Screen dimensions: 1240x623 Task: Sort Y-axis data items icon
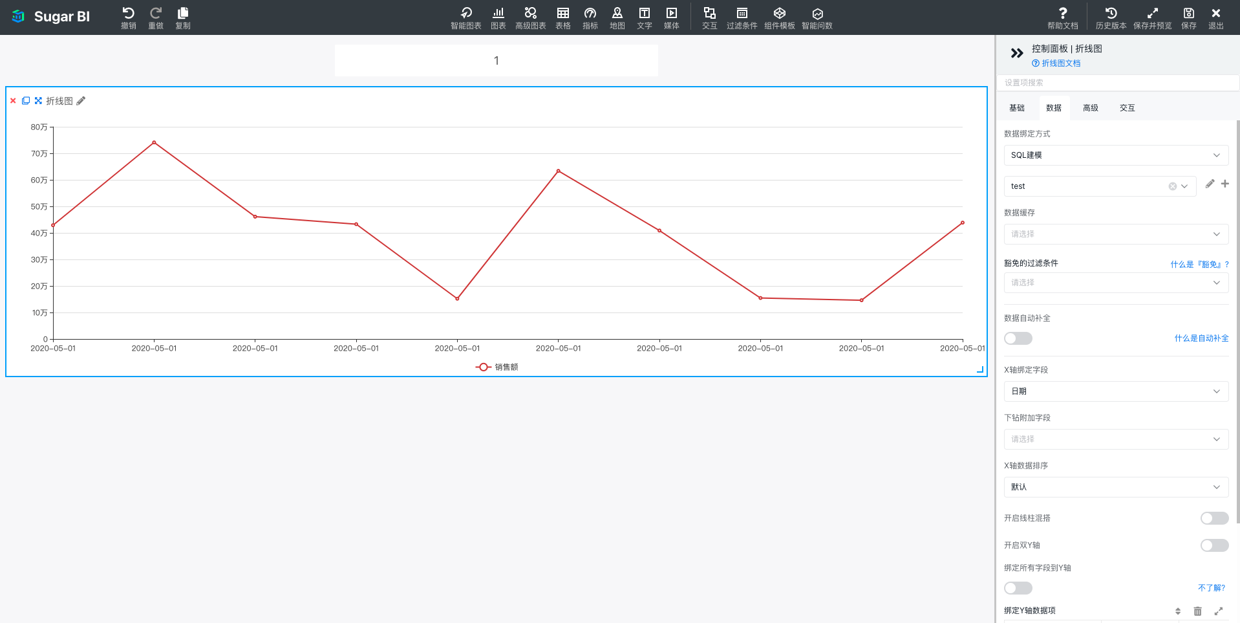point(1178,611)
